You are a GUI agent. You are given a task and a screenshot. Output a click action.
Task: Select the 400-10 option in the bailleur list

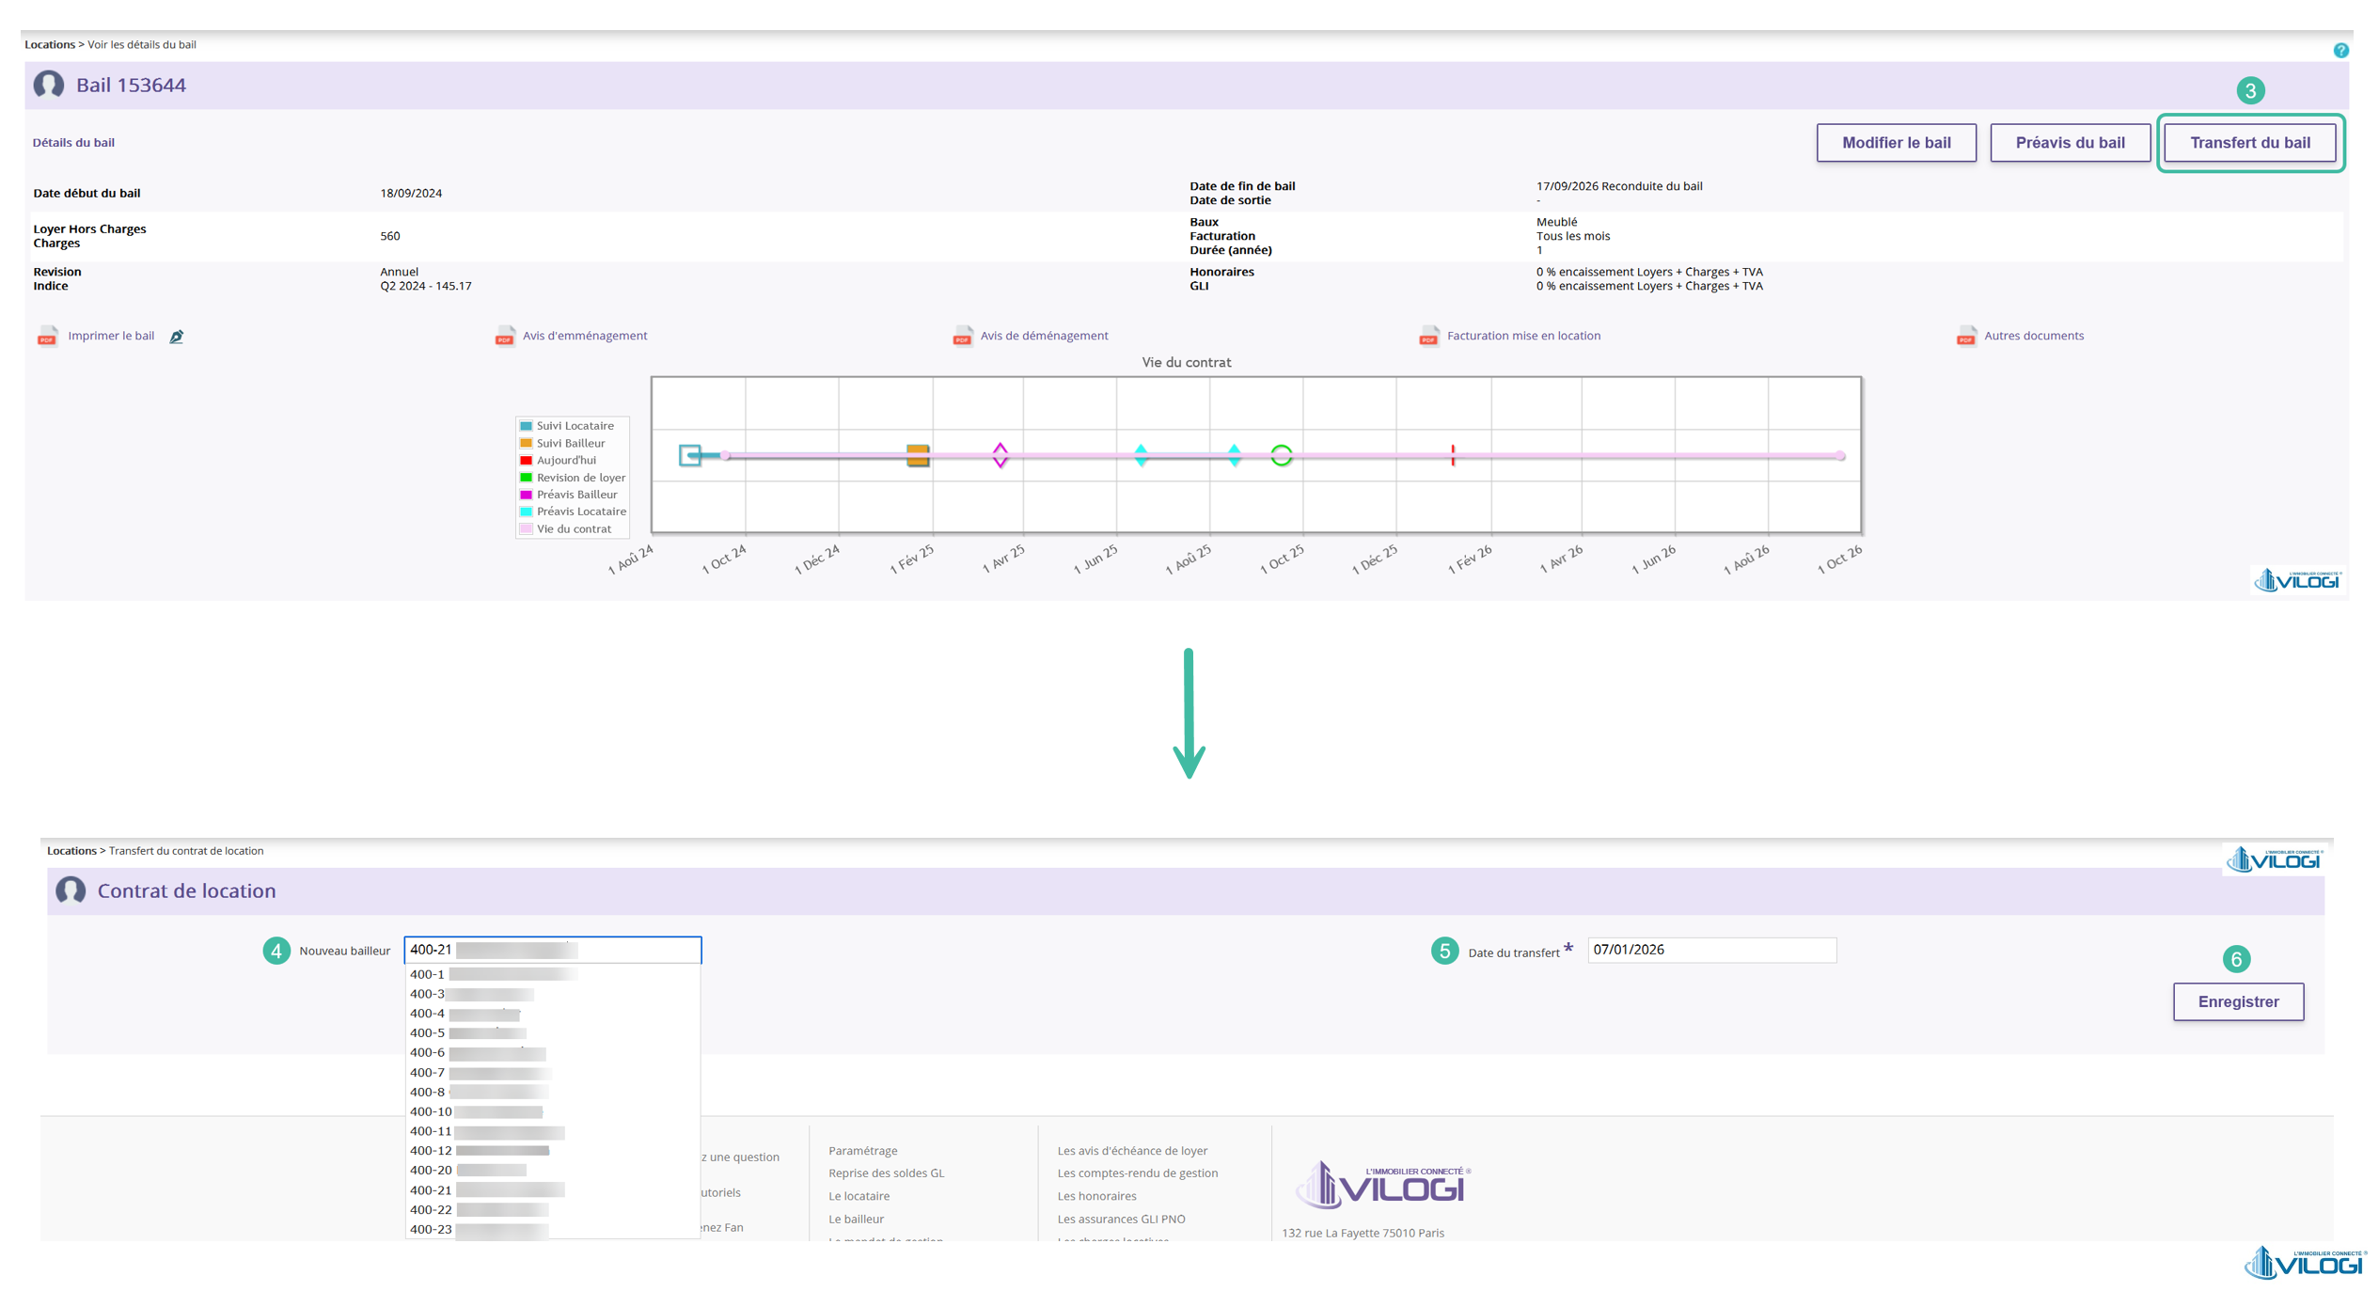point(553,1111)
